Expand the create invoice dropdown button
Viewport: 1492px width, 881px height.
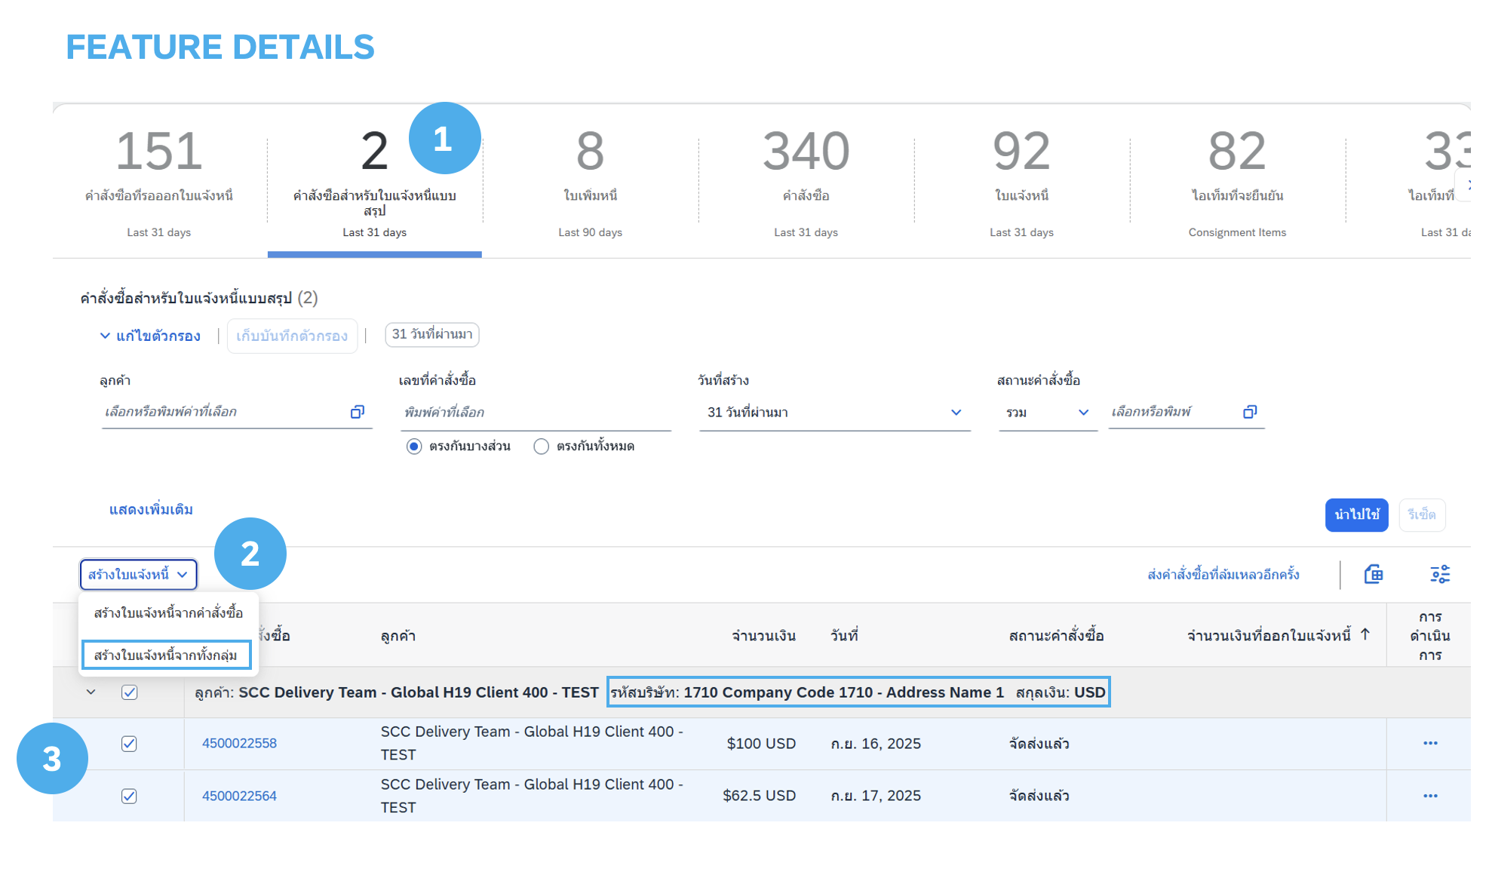coord(138,575)
